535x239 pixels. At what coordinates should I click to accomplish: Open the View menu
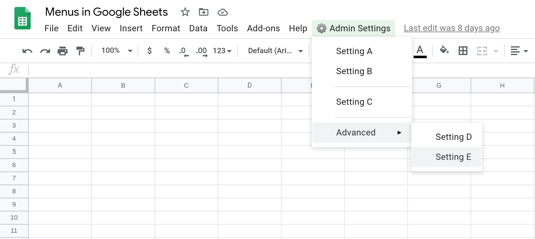(101, 28)
